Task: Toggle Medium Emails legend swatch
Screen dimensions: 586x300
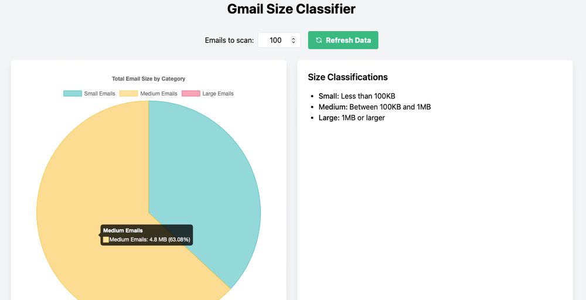Action: [128, 93]
